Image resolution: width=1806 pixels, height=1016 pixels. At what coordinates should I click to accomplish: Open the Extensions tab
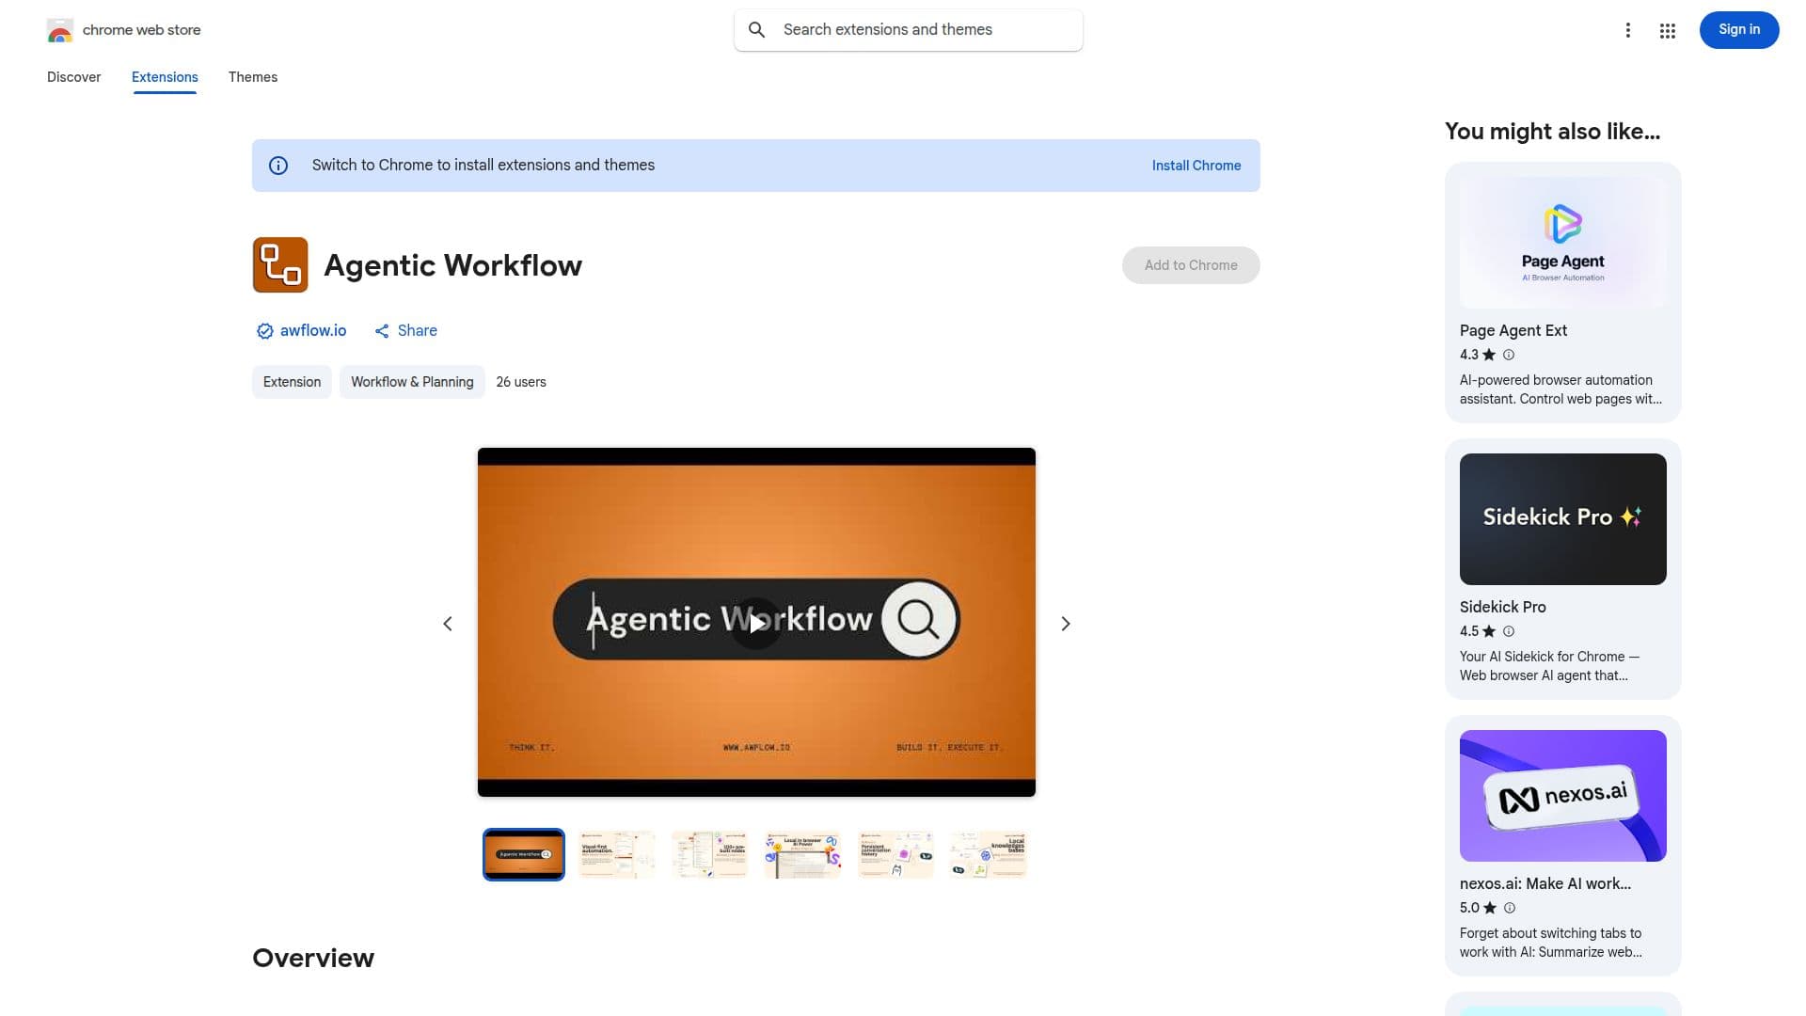coord(165,77)
